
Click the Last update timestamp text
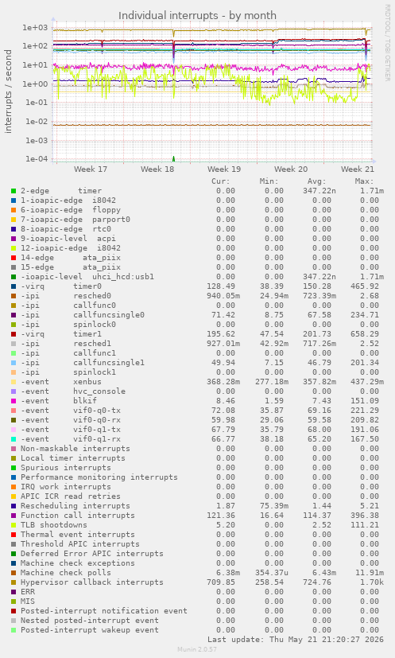[296, 640]
